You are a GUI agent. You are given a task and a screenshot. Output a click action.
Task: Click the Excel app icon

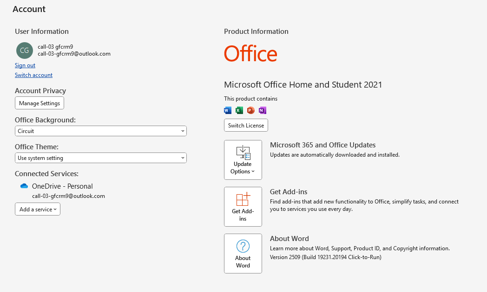coord(239,110)
